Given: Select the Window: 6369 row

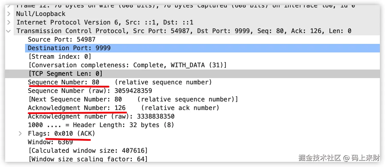Looking at the screenshot, I should pyautogui.click(x=50, y=142).
